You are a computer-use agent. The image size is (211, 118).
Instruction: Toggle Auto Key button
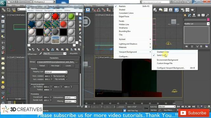154,107
